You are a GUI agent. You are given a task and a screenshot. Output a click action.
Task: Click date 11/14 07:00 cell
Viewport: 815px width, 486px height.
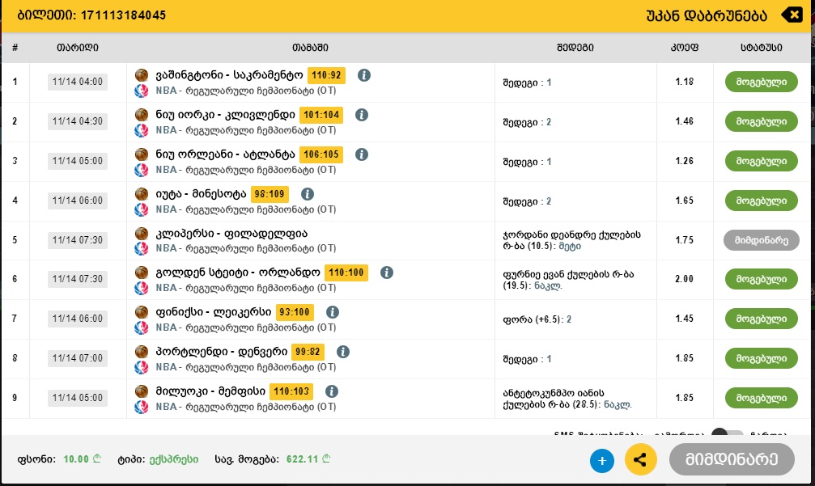(78, 357)
